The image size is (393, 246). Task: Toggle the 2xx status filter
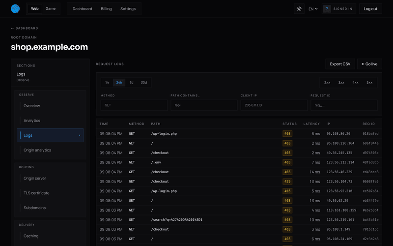[x=327, y=82]
